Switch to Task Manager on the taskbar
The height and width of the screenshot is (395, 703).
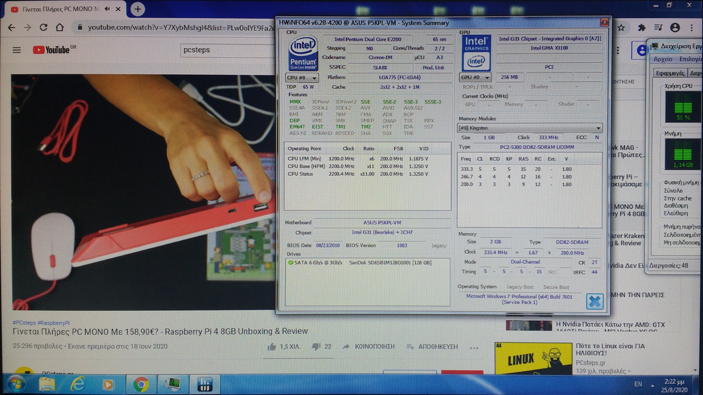click(x=174, y=383)
